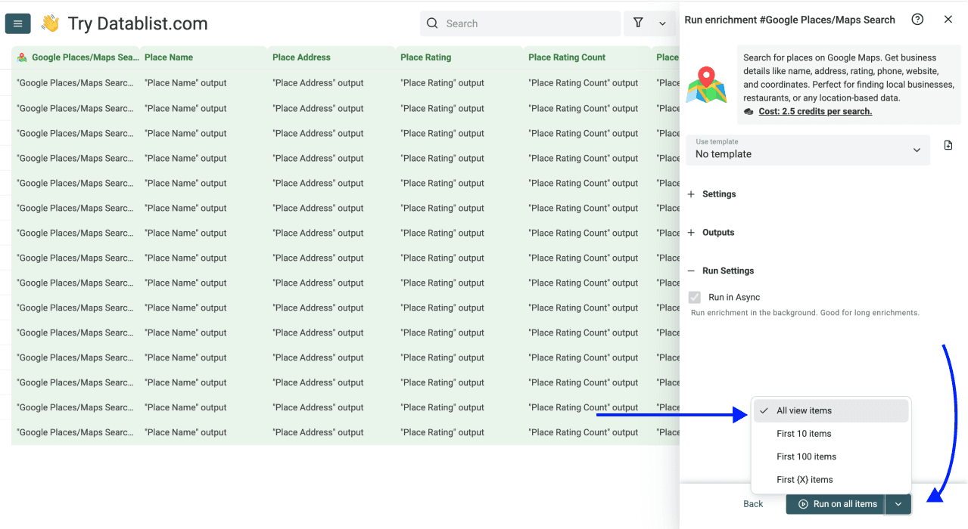
Task: Open help via the question mark icon
Action: point(917,20)
